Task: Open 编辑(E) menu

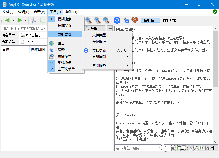Action: pyautogui.click(x=23, y=12)
